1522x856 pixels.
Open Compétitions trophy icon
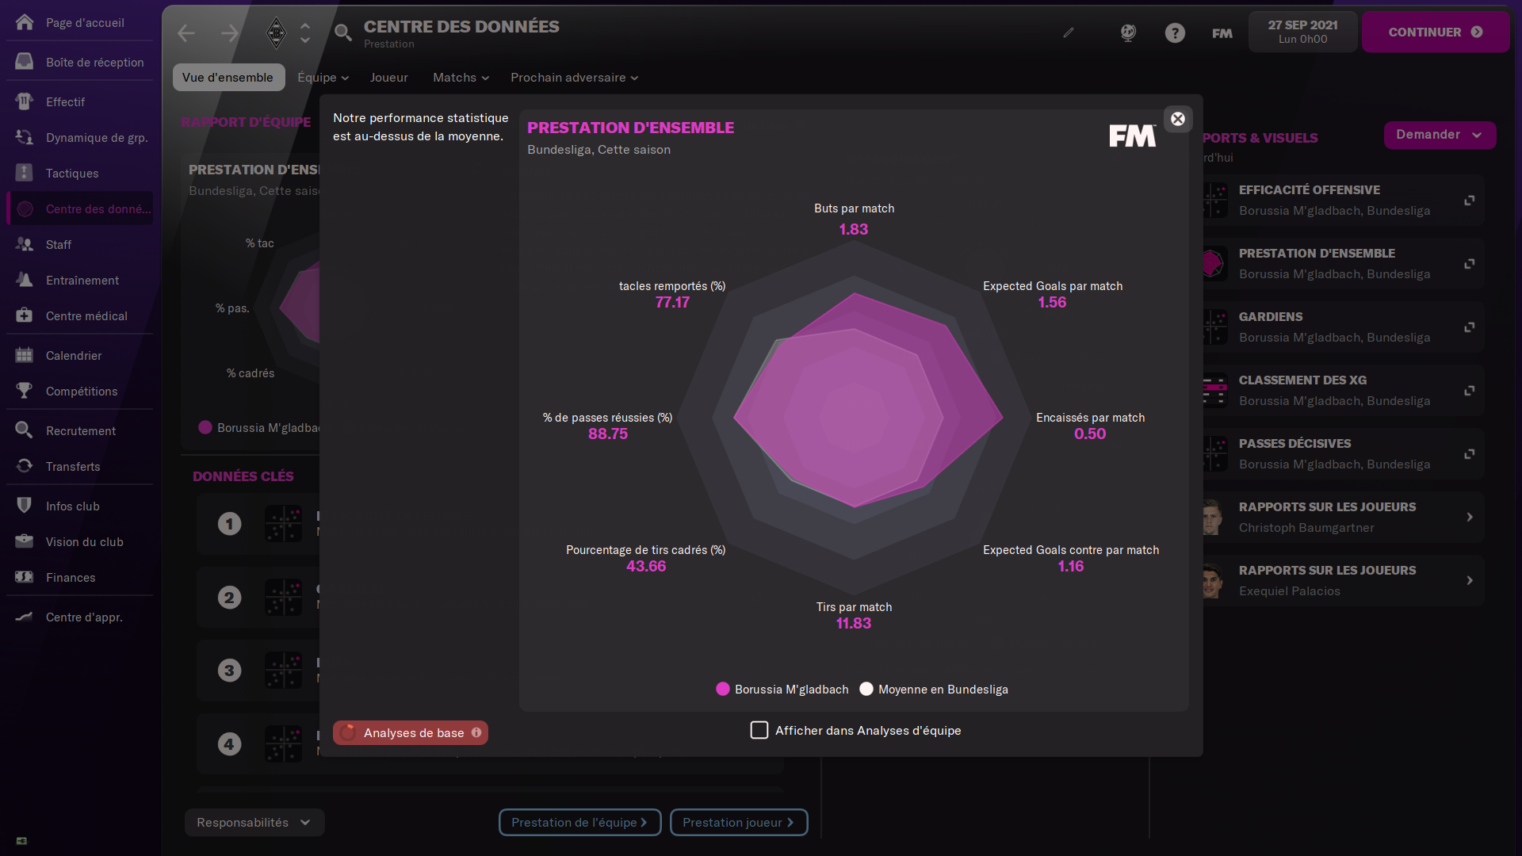coord(25,391)
